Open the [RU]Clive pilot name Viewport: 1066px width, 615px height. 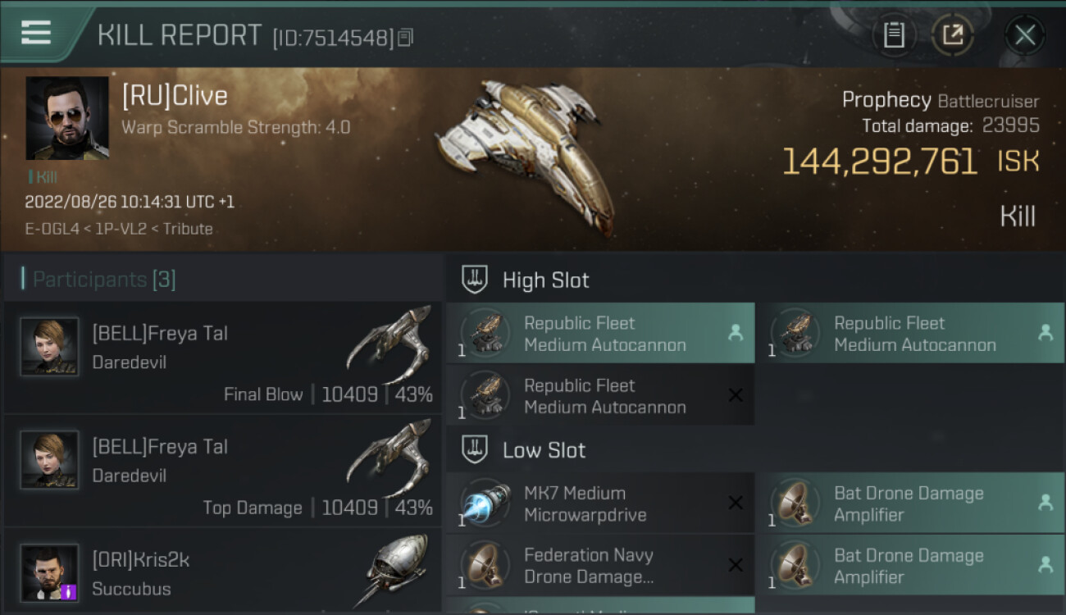pos(175,96)
